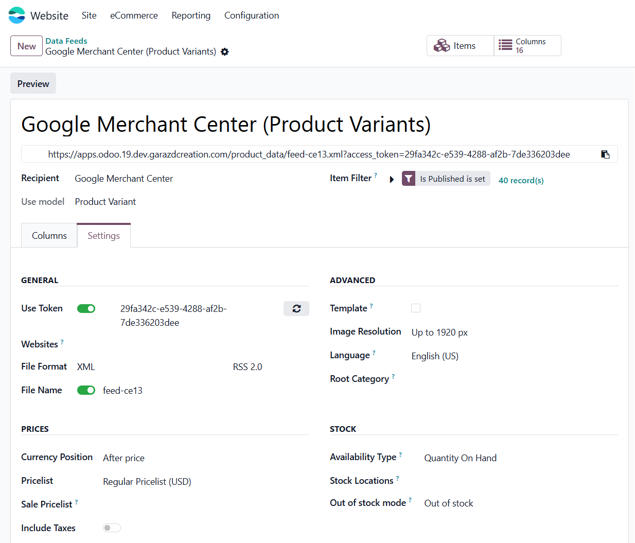
Task: Show help tooltip for Out of stock mode
Action: coord(410,500)
